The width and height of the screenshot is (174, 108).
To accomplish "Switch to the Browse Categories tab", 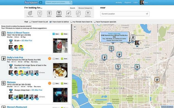I will [85, 8].
